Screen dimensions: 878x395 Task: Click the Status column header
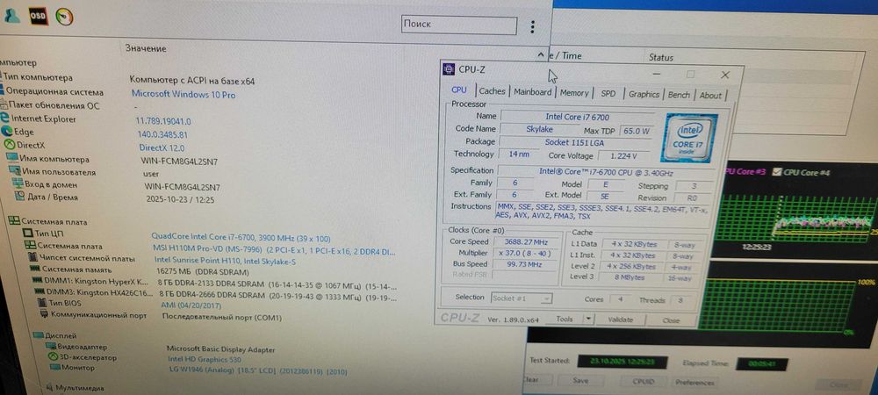tap(661, 57)
